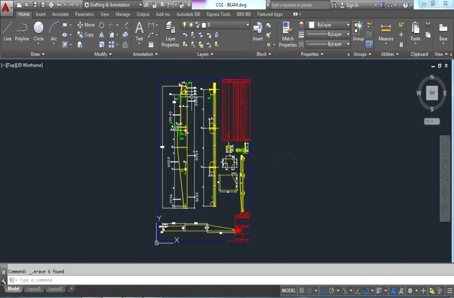The image size is (454, 298).
Task: Open the Insert ribbon tab
Action: pyautogui.click(x=40, y=14)
